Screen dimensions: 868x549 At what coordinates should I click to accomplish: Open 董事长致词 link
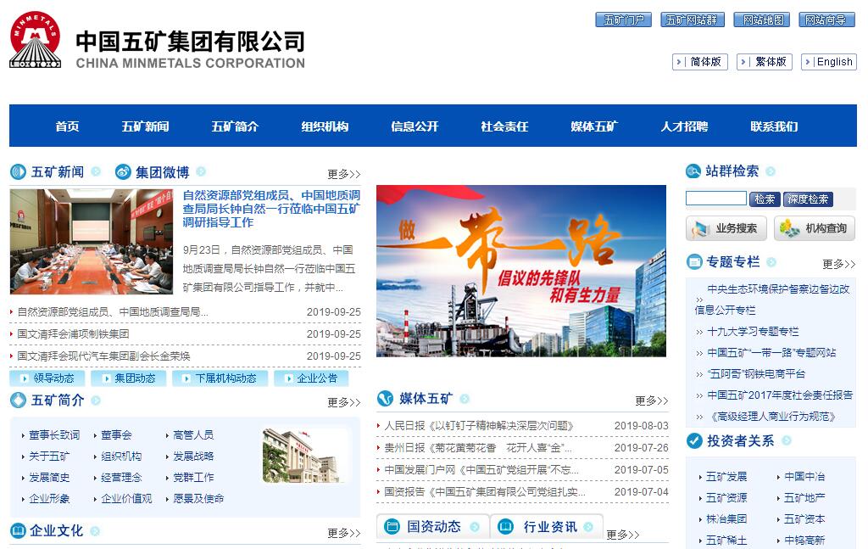[x=54, y=435]
